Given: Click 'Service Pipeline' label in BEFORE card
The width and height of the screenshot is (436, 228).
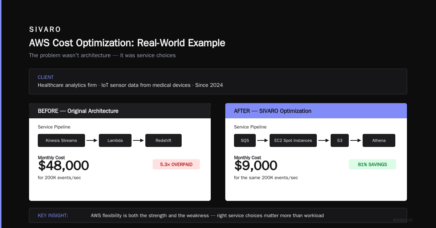Looking at the screenshot, I should tap(54, 127).
